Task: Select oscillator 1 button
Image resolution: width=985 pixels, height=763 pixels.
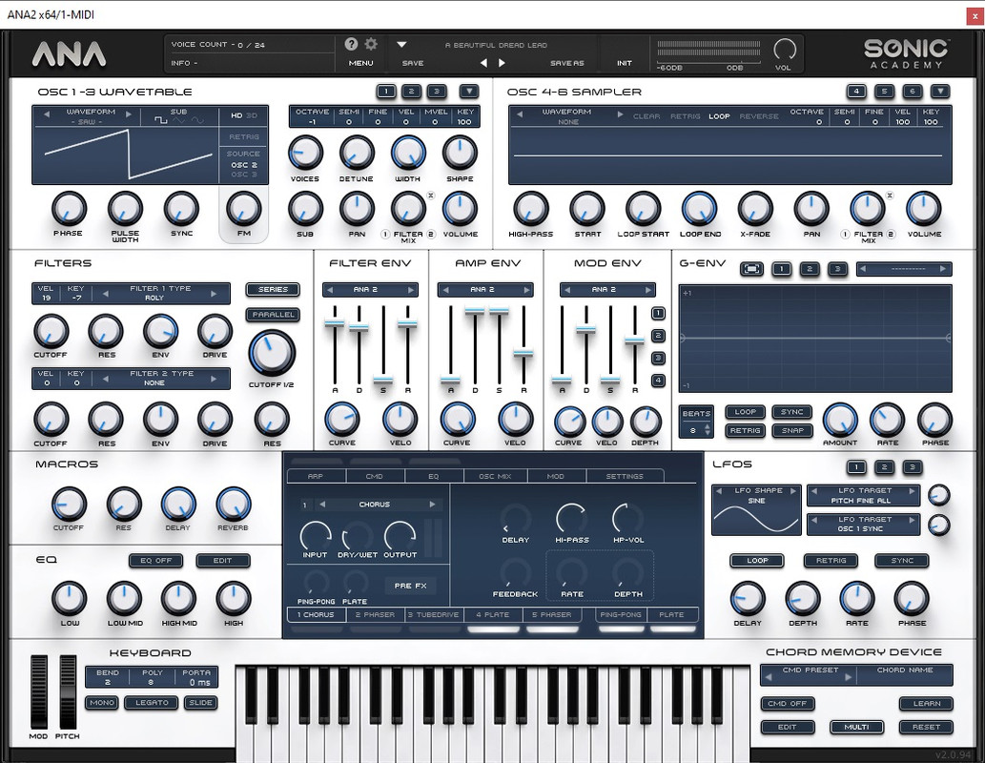Action: pyautogui.click(x=386, y=92)
